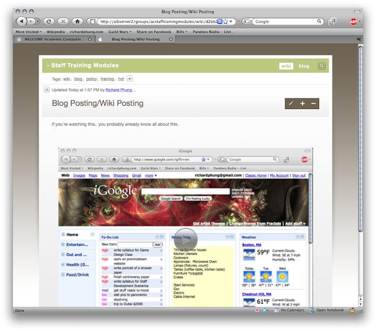376x331 pixels.
Task: Add a new wiki page with the plus icon
Action: pos(302,104)
